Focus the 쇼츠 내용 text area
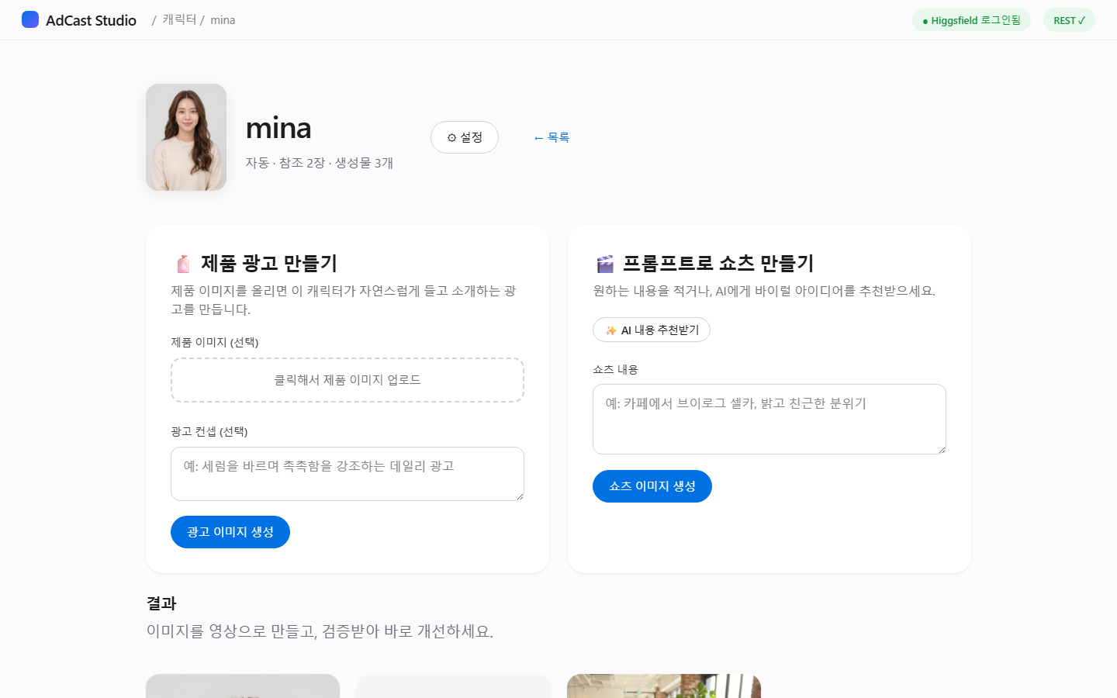This screenshot has height=698, width=1117. 769,419
